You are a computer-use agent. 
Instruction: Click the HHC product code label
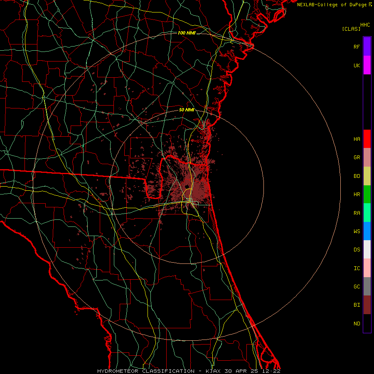click(x=365, y=25)
